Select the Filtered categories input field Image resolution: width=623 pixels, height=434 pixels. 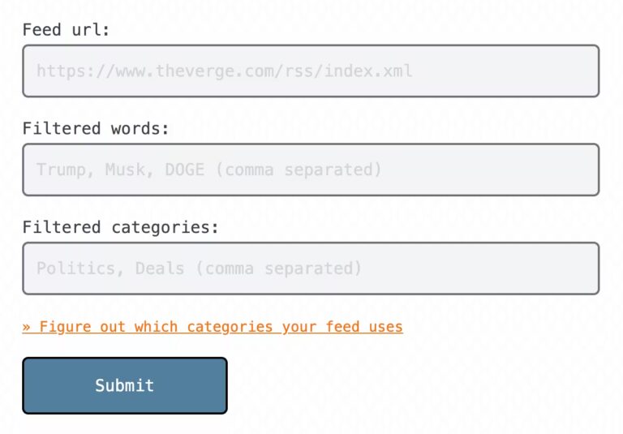click(x=311, y=268)
